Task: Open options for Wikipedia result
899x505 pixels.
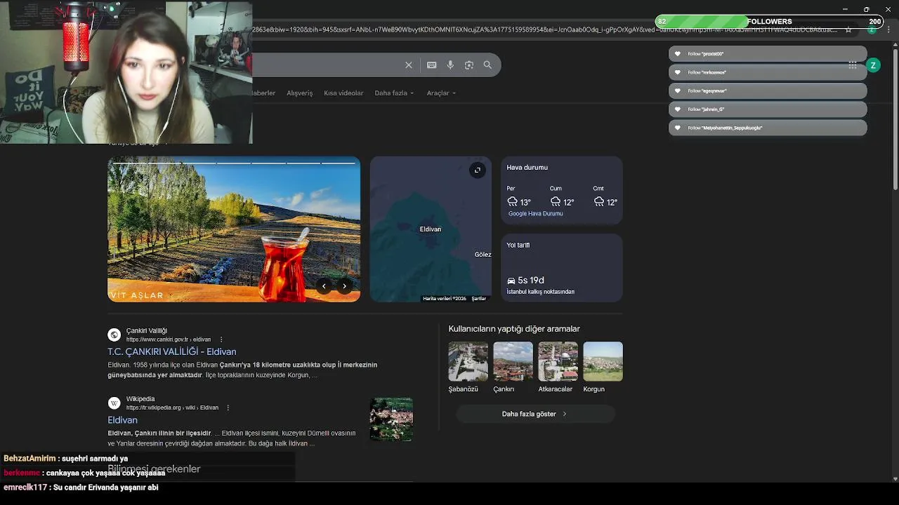Action: [228, 408]
